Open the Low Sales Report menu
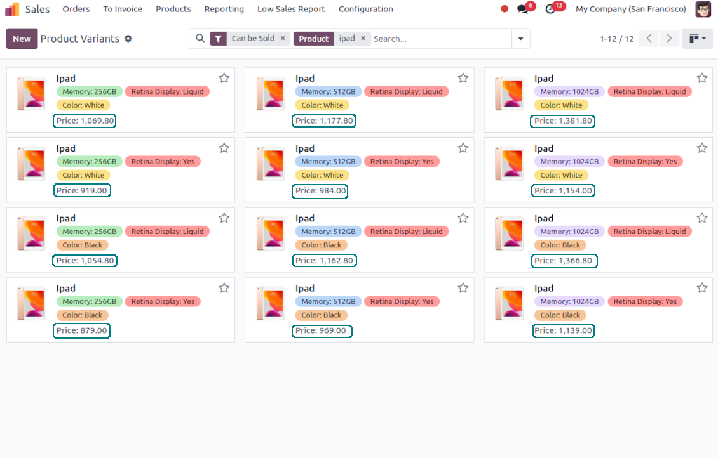This screenshot has height=458, width=718. pos(291,9)
